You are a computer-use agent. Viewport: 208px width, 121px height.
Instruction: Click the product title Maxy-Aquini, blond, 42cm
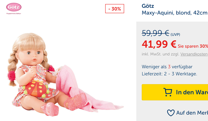175,13
